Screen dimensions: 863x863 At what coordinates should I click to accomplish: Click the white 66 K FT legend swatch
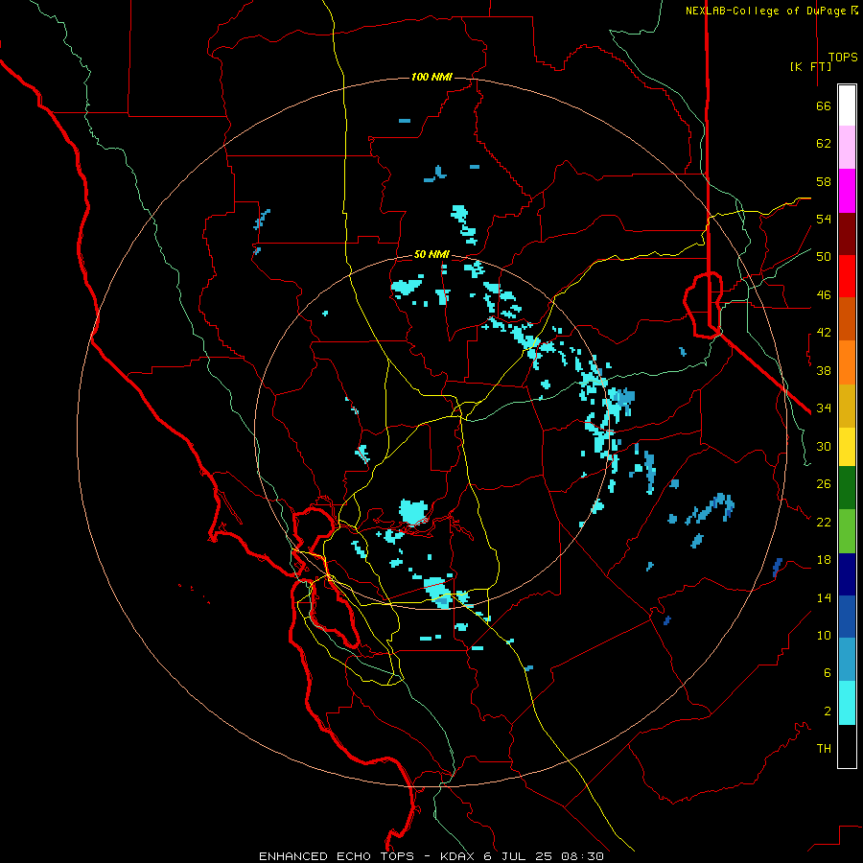point(847,105)
